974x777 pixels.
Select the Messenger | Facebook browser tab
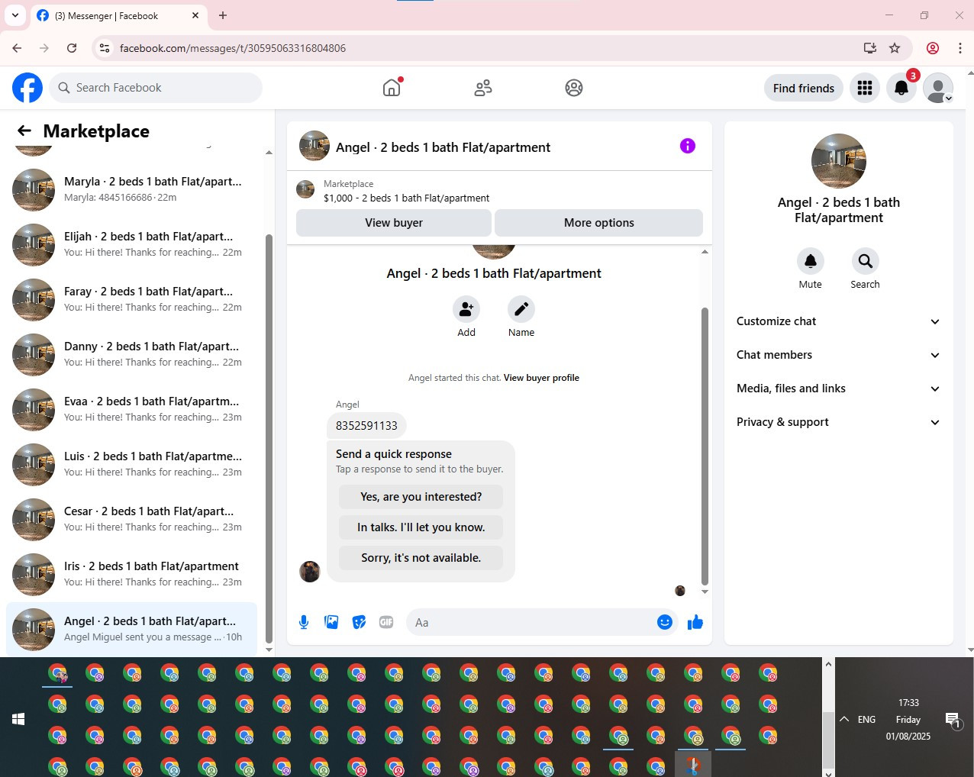pos(118,15)
